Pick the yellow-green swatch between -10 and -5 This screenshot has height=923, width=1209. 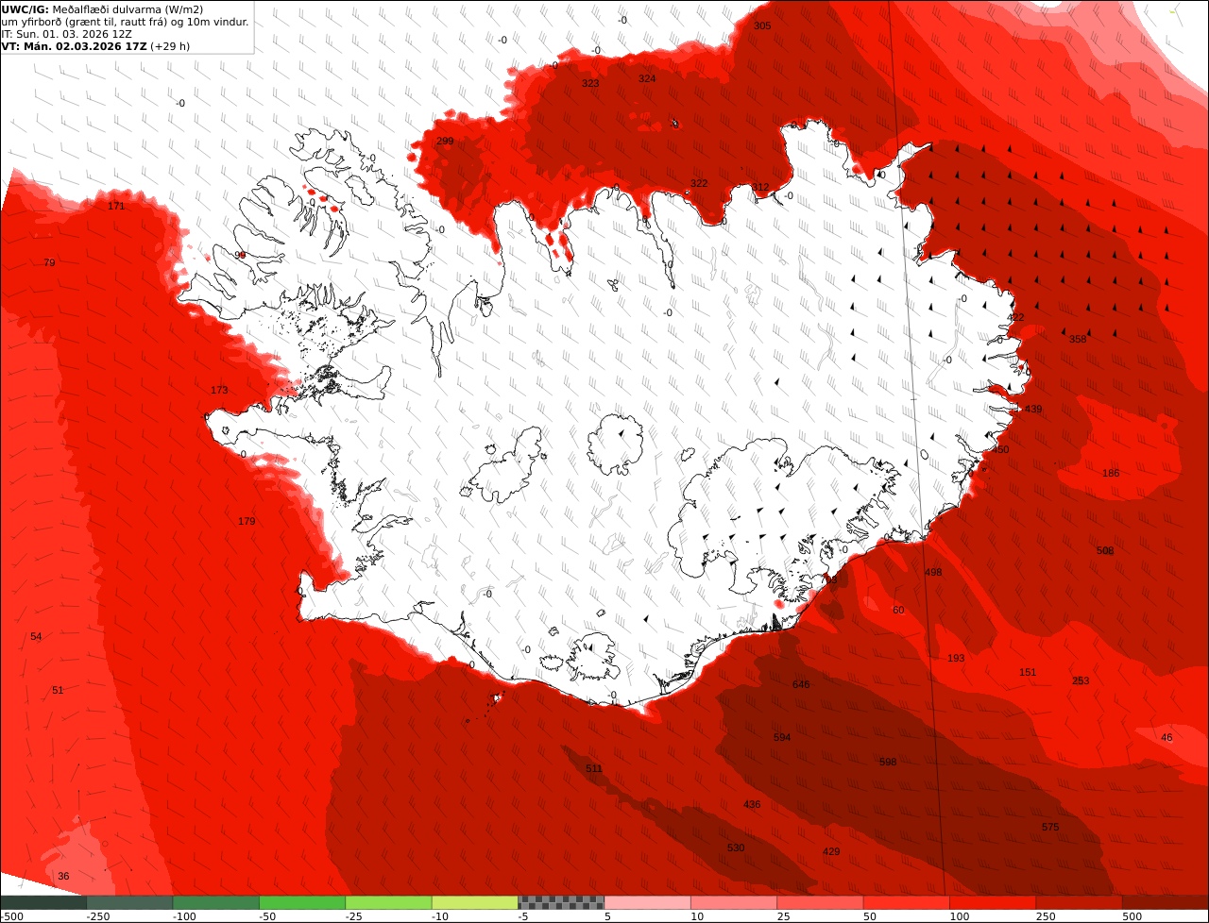(474, 902)
